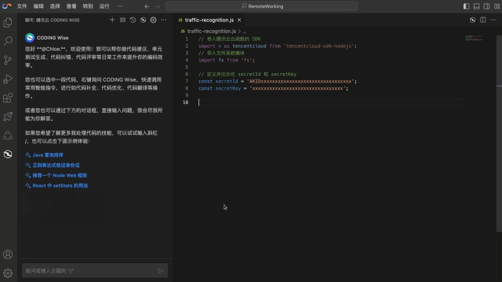Click traffic-recognition.js in the breadcrumb
Image resolution: width=502 pixels, height=282 pixels.
(211, 31)
